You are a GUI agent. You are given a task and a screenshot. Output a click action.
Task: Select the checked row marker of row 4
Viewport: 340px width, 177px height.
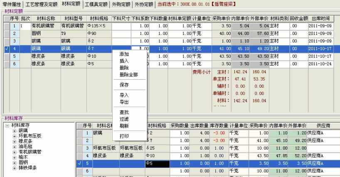click(7, 49)
